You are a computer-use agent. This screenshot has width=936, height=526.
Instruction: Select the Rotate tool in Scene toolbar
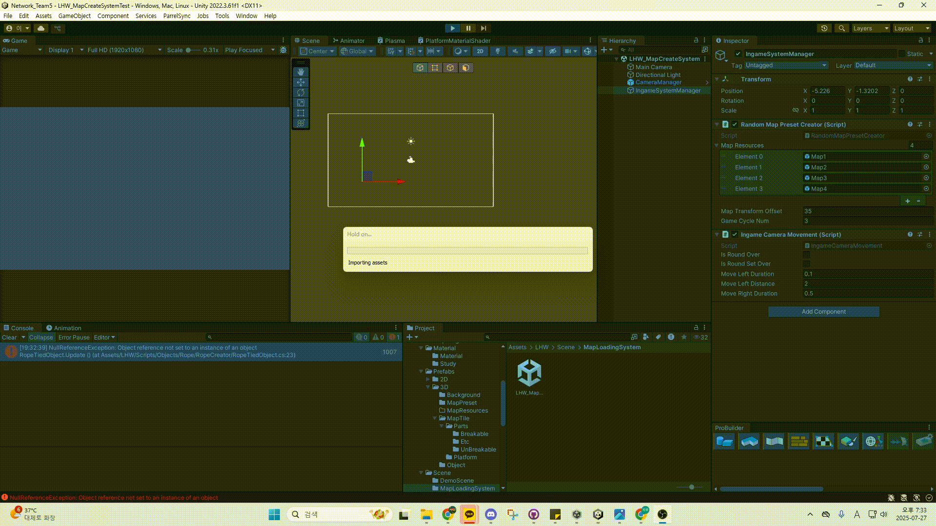click(301, 93)
